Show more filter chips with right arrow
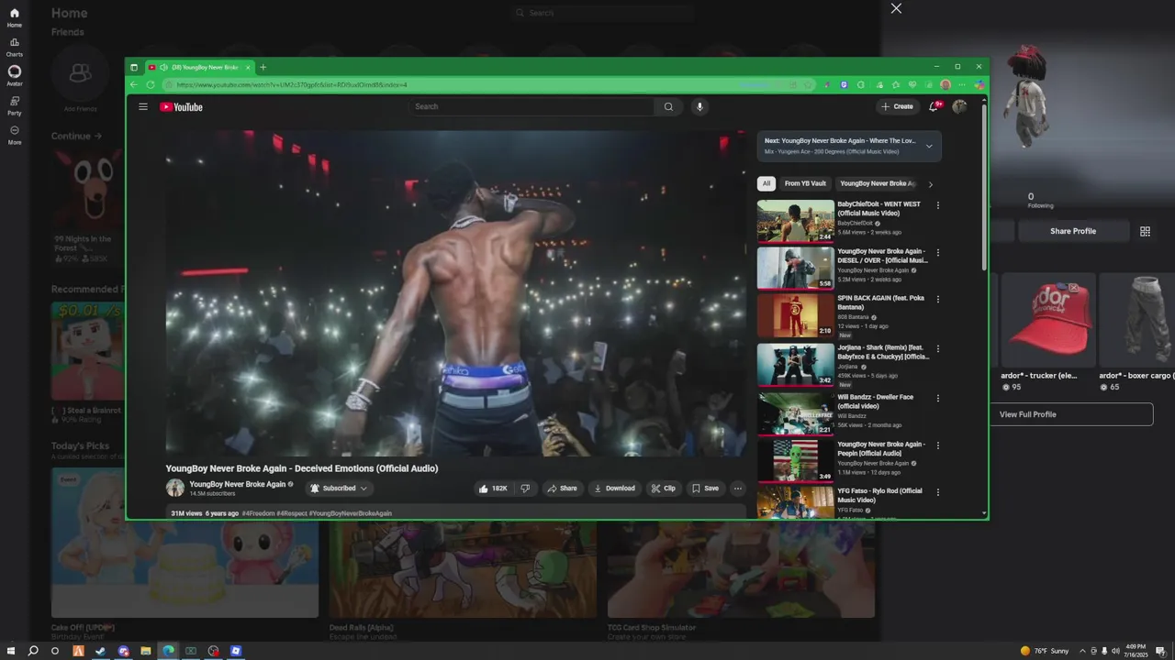 [930, 184]
